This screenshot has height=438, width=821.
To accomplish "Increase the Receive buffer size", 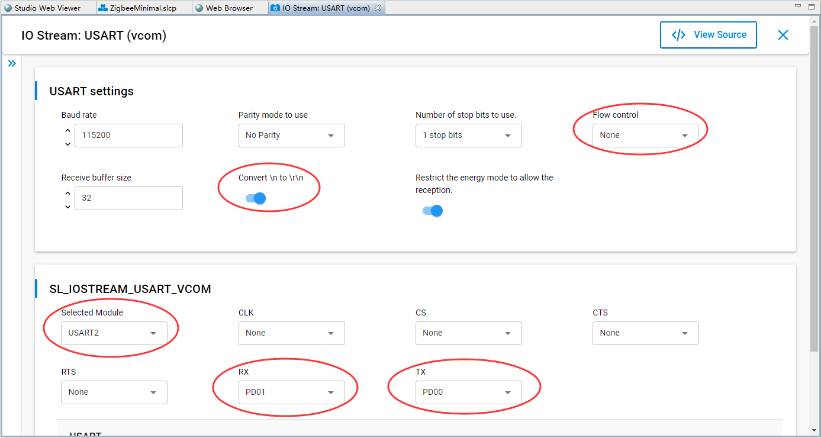I will click(x=67, y=194).
